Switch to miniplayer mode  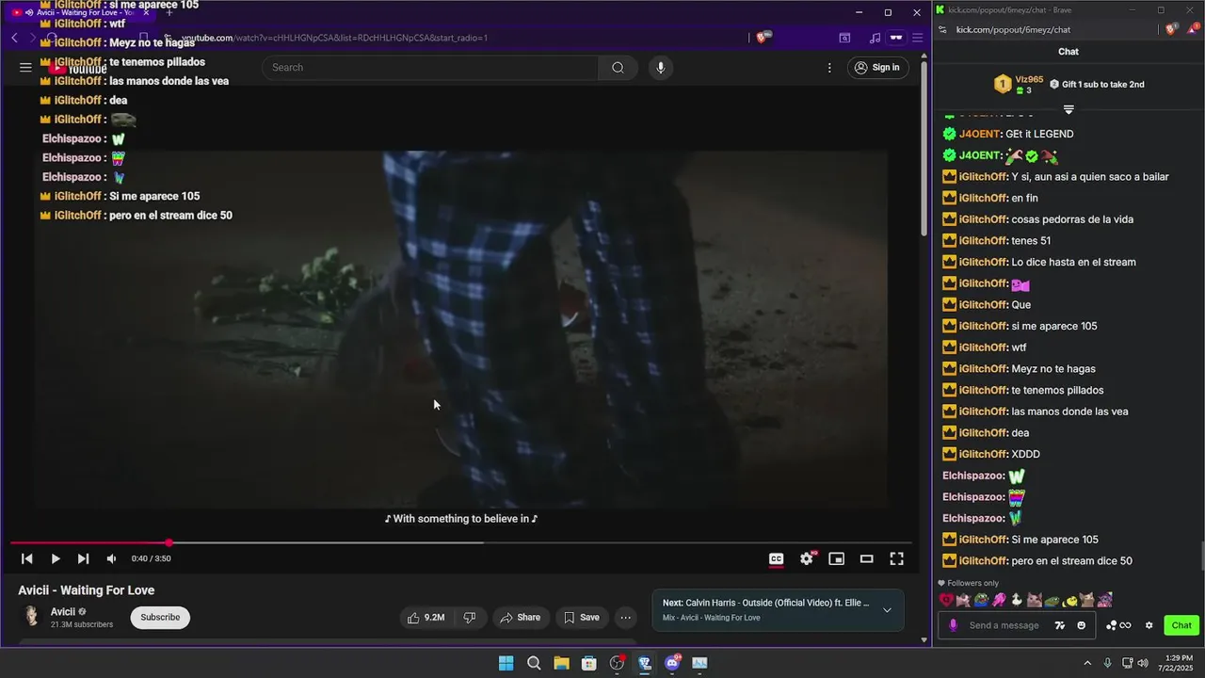[x=836, y=558]
